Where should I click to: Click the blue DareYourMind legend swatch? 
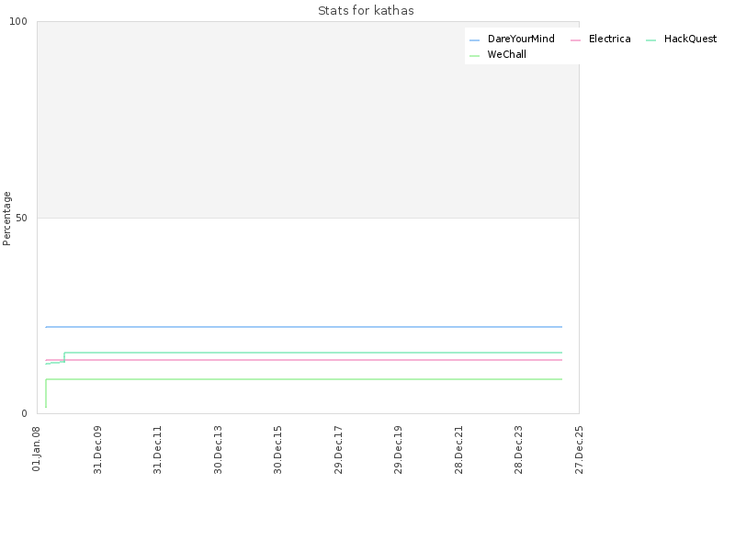pyautogui.click(x=474, y=40)
